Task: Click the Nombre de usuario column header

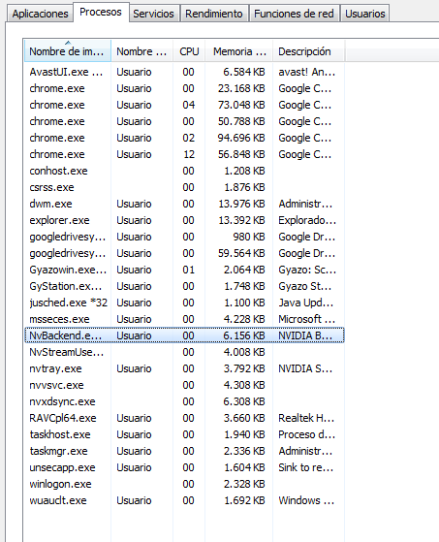Action: 141,51
